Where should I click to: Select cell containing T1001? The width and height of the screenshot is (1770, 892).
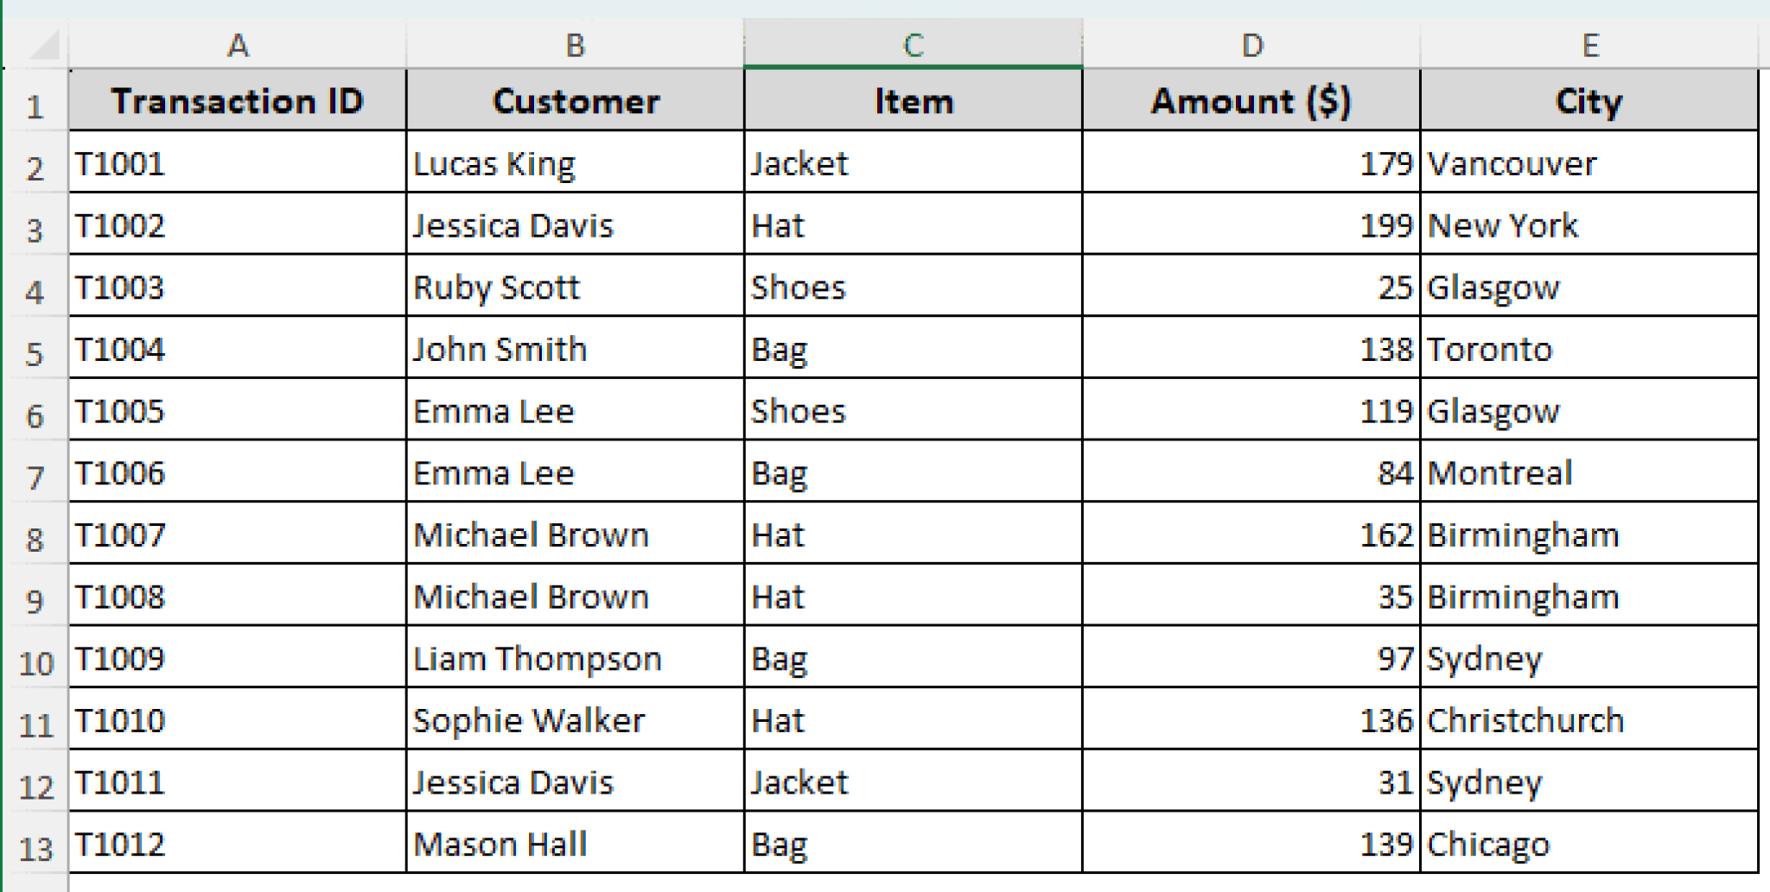coord(237,163)
